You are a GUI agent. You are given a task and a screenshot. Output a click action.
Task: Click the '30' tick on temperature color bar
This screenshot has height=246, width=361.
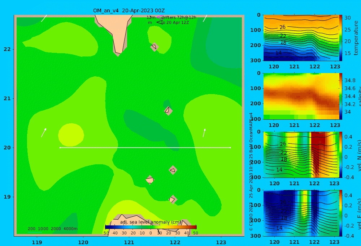(x=348, y=18)
